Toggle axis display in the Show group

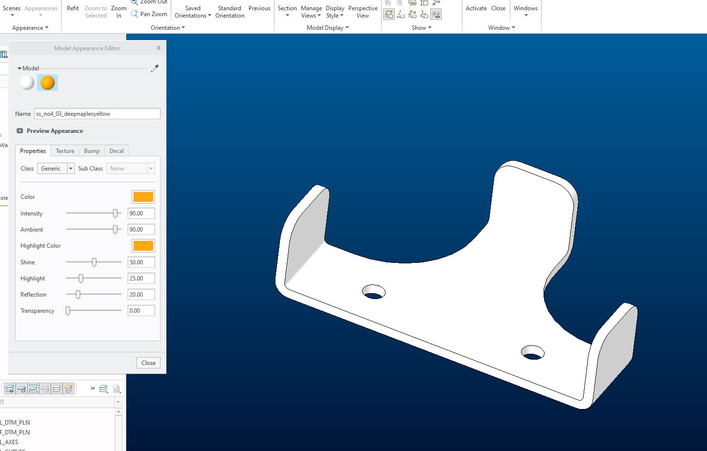[x=401, y=14]
